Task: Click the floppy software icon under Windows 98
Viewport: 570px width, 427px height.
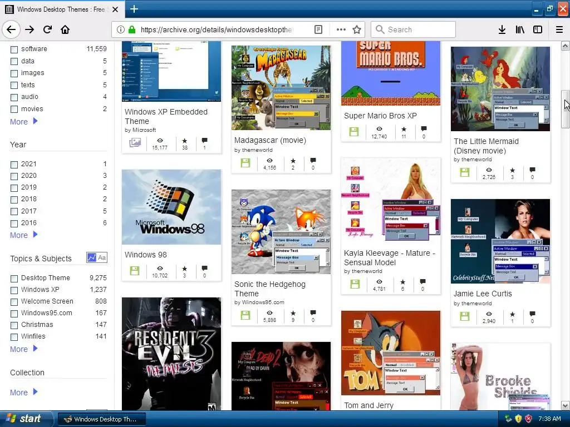Action: 135,271
